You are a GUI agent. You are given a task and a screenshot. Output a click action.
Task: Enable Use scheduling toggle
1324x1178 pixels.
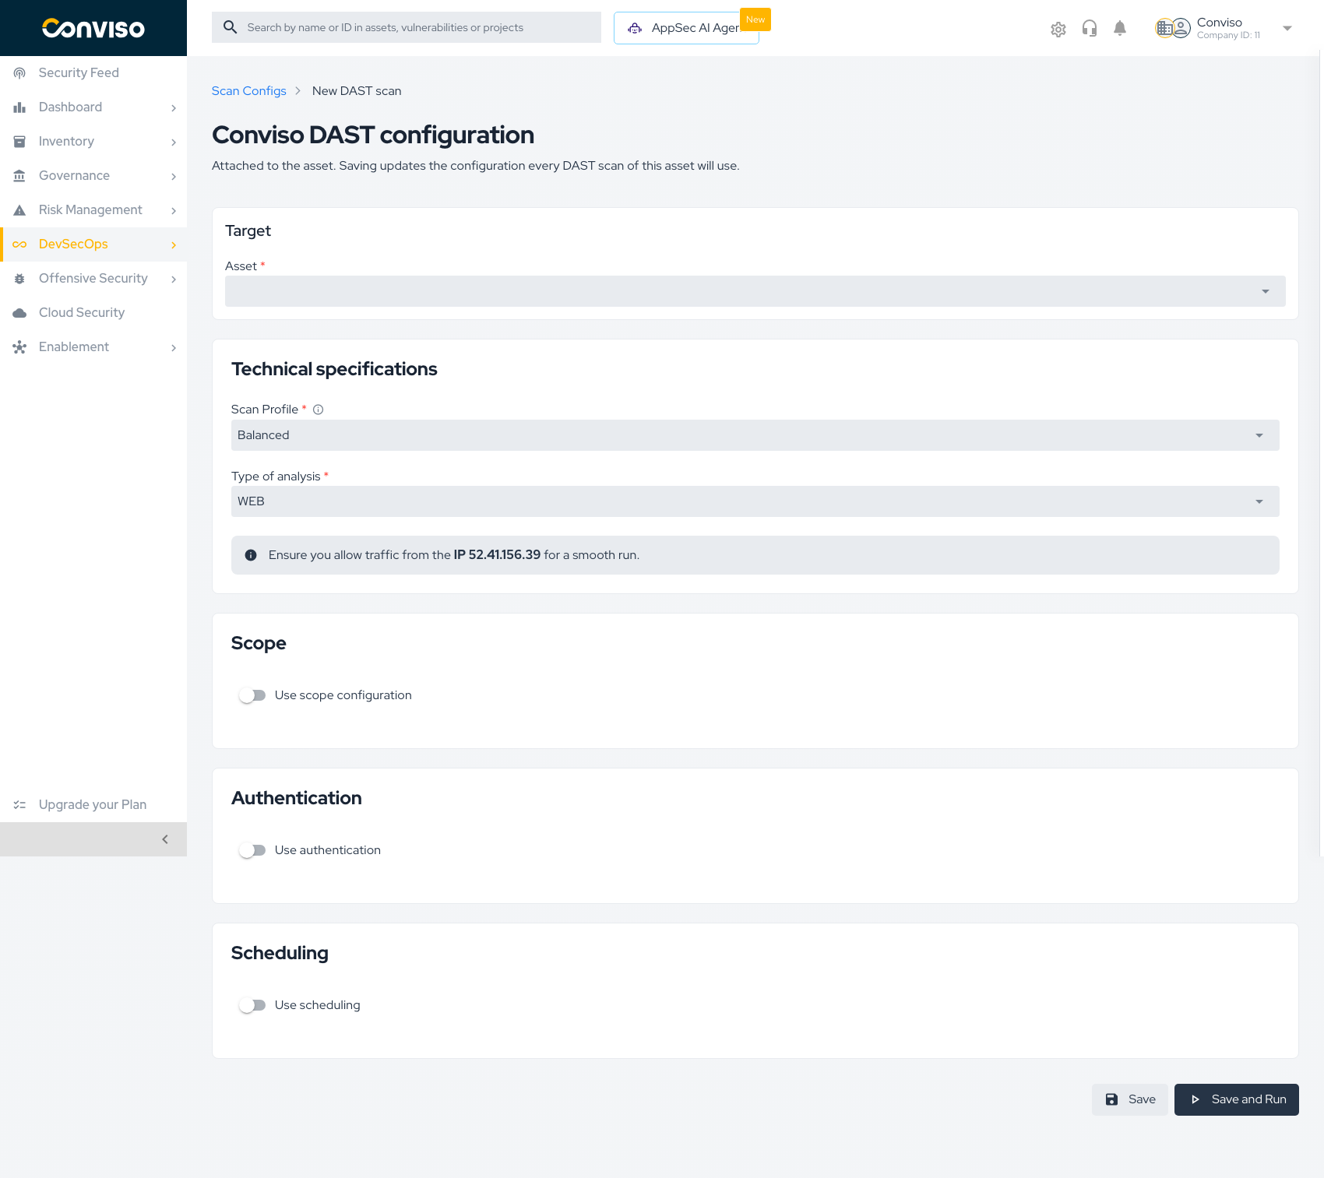(x=252, y=1005)
